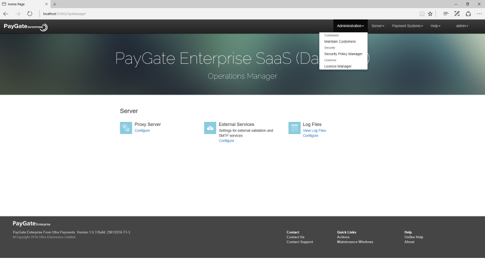Click Configure under Proxy Server
Viewport: 485px width, 263px height.
pyautogui.click(x=142, y=130)
